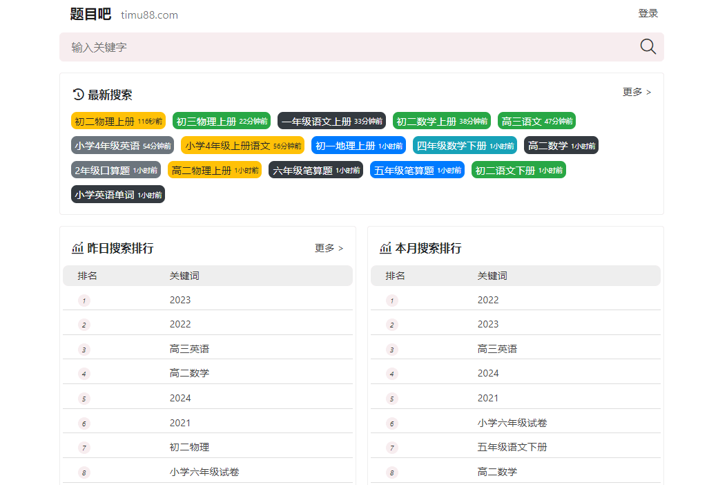This screenshot has width=718, height=485.
Task: Click the blue 初一地理上册 tag
Action: [x=358, y=146]
